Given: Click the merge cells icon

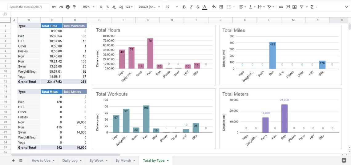Looking at the screenshot, I should coord(228,7).
